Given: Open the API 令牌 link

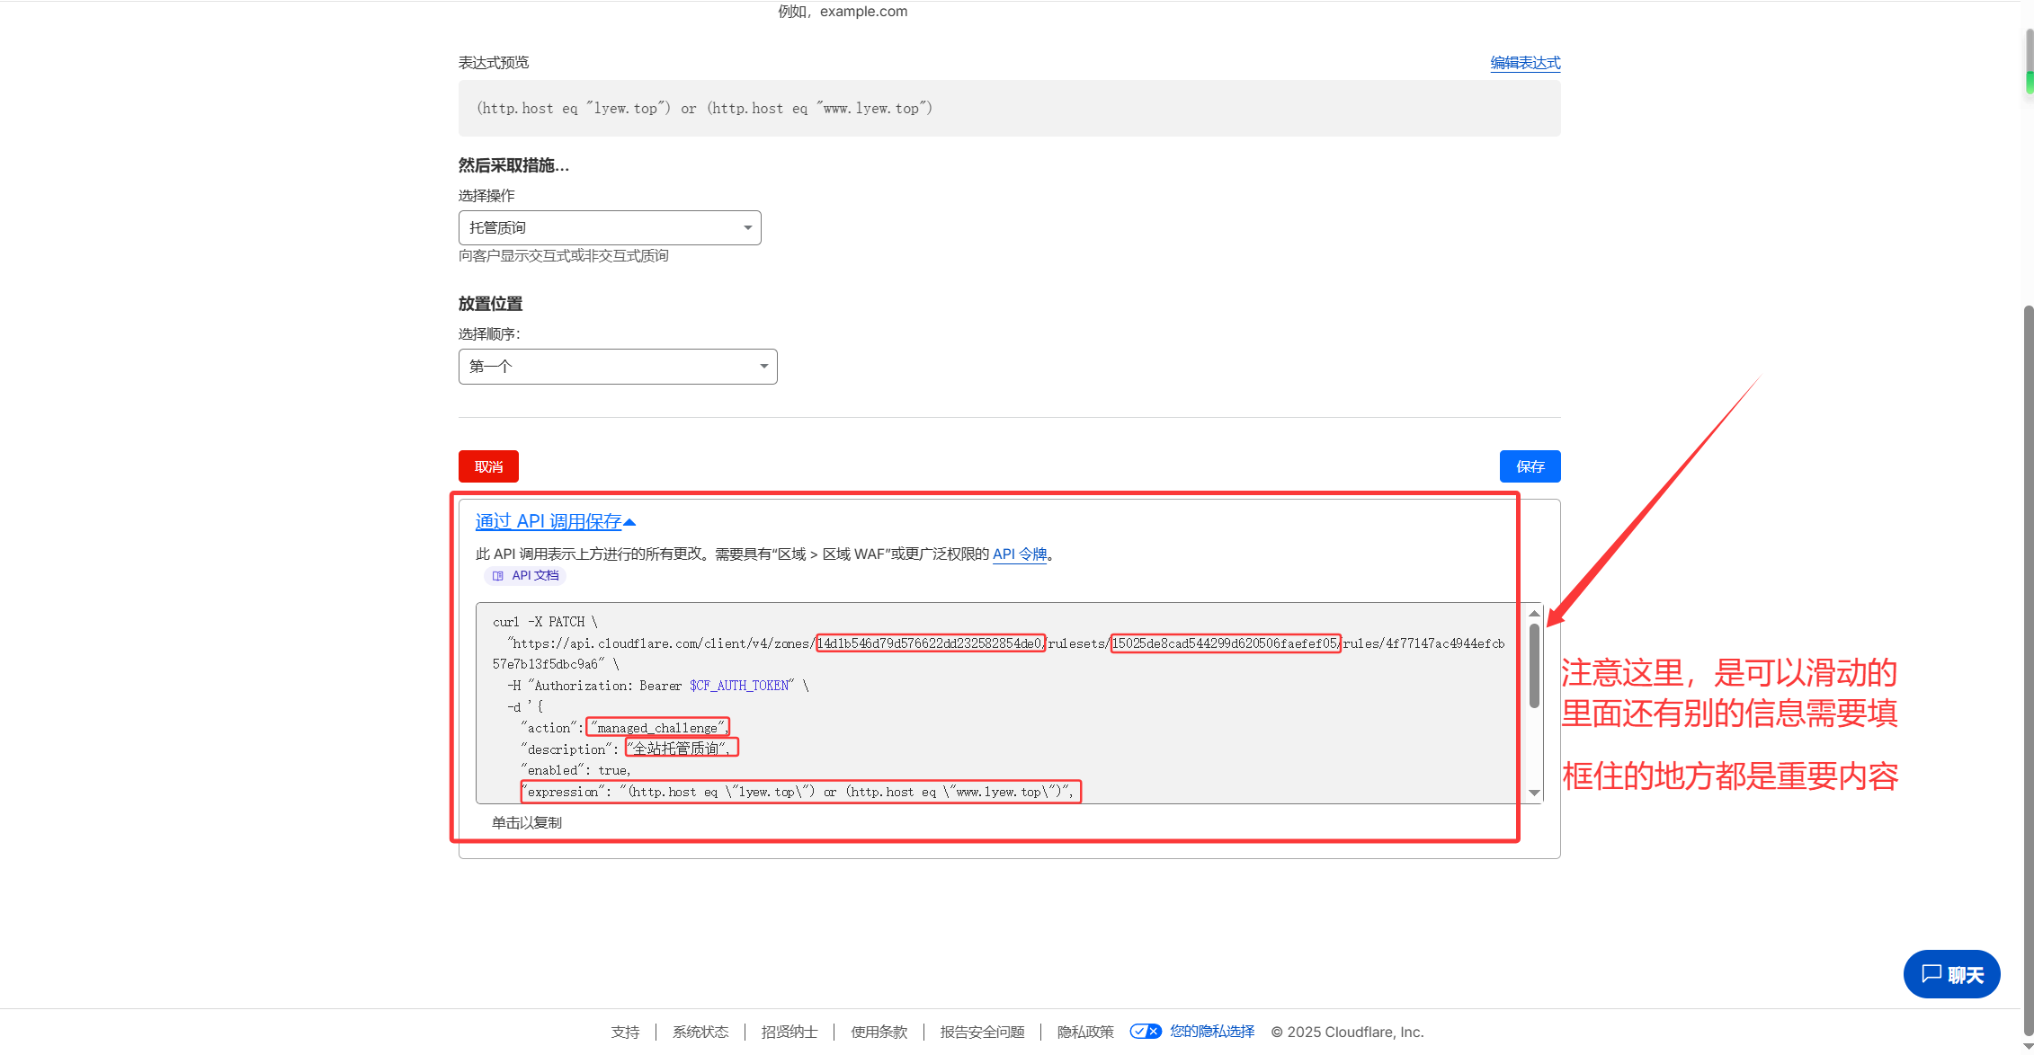Looking at the screenshot, I should coord(1020,554).
